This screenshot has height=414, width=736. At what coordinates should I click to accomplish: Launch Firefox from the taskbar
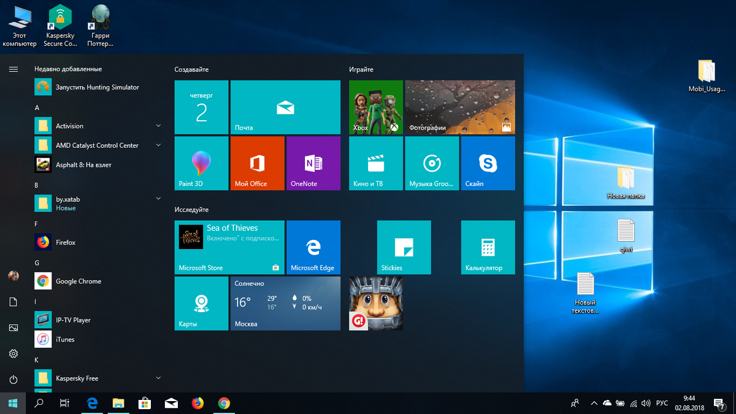(197, 403)
